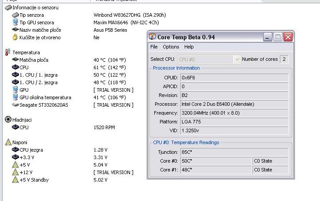Click the Naziv matične ploče board icon
Image resolution: width=320 pixels, height=201 pixels.
pyautogui.click(x=15, y=30)
